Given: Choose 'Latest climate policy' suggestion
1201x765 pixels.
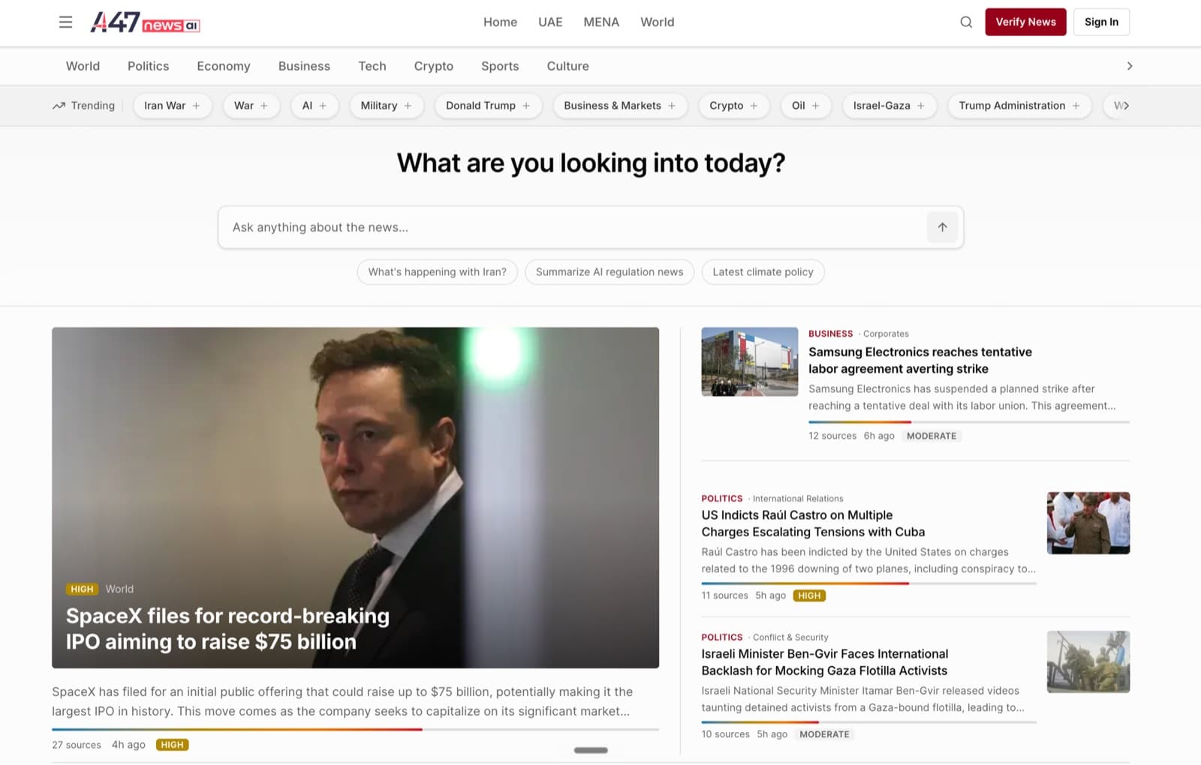Looking at the screenshot, I should 763,271.
